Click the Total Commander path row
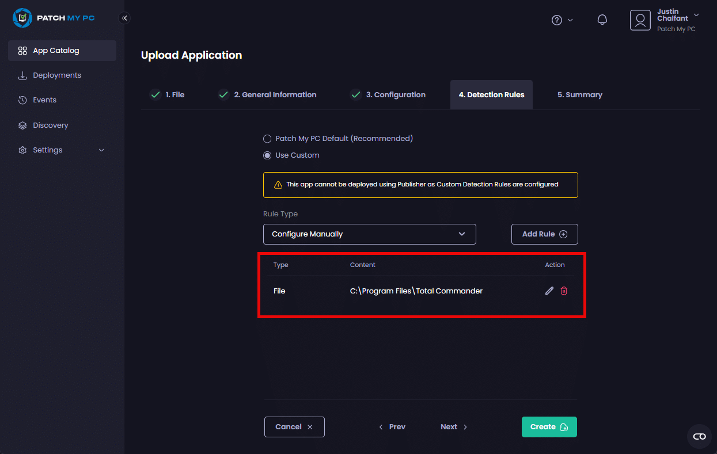 [416, 291]
